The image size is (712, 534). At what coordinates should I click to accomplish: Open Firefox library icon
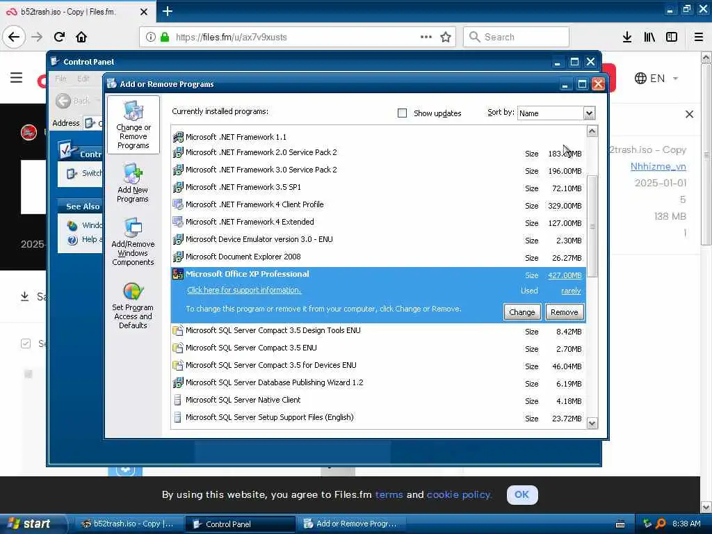click(x=649, y=37)
